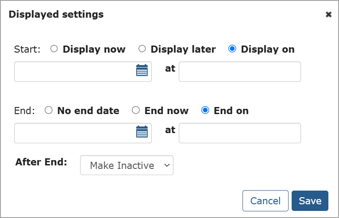Close the Displayed settings dialog with X
The height and width of the screenshot is (218, 339).
[328, 15]
